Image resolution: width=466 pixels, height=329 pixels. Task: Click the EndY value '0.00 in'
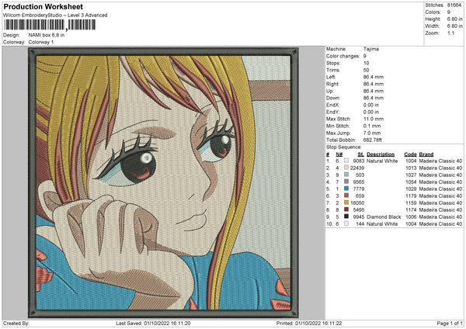[371, 112]
